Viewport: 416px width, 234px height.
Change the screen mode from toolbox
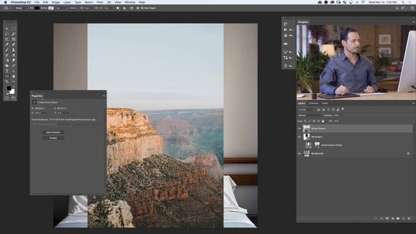click(x=14, y=98)
